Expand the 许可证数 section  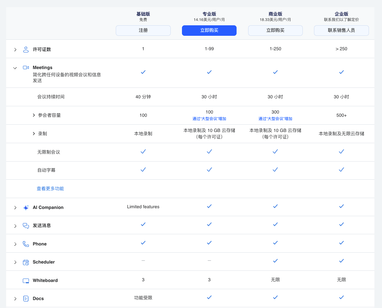(x=15, y=49)
